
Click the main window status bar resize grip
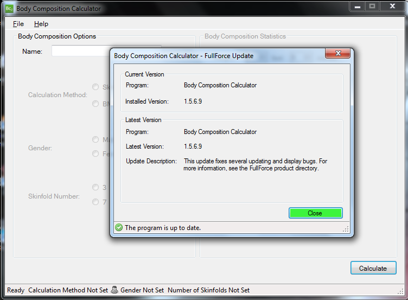pyautogui.click(x=400, y=292)
